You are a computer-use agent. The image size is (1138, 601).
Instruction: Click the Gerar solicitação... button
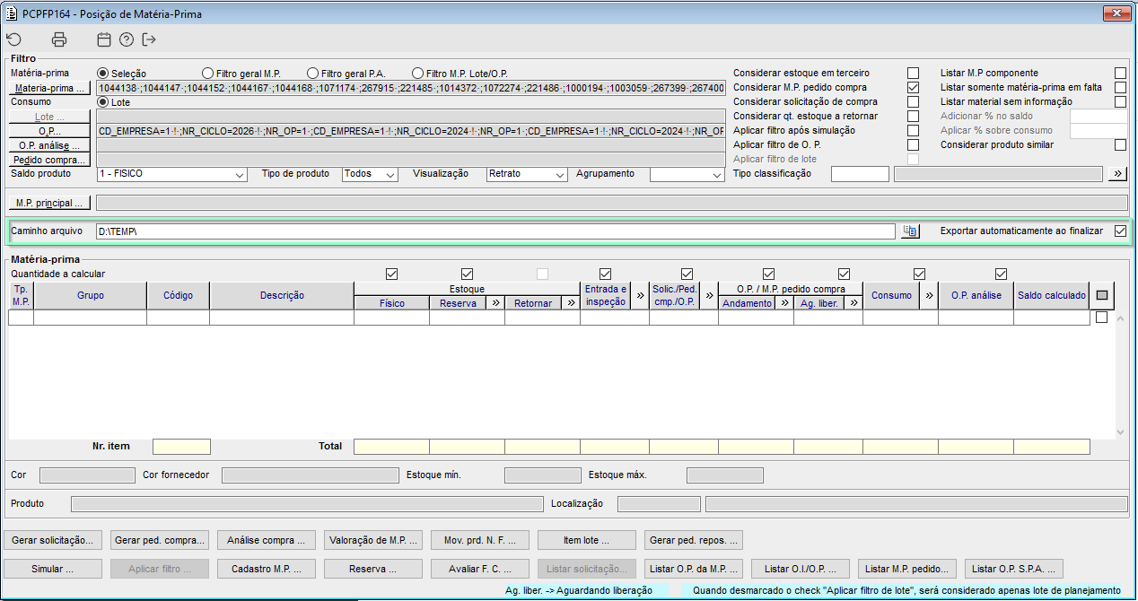click(x=53, y=540)
